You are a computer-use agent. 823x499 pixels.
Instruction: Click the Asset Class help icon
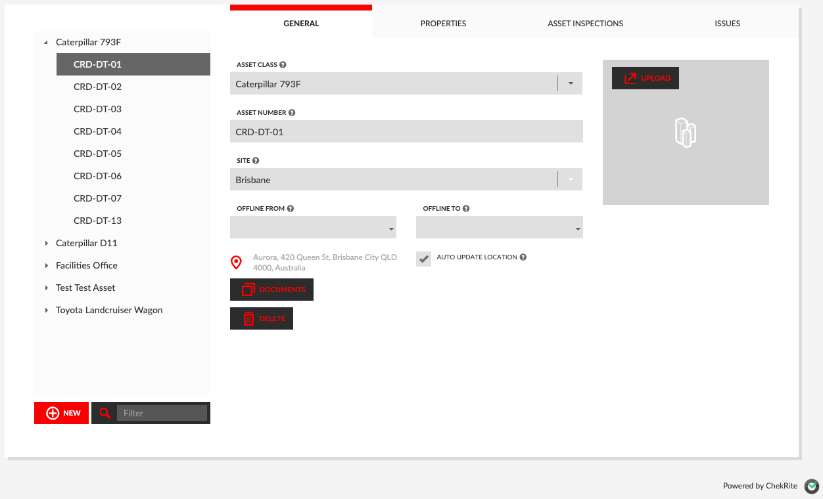(283, 65)
